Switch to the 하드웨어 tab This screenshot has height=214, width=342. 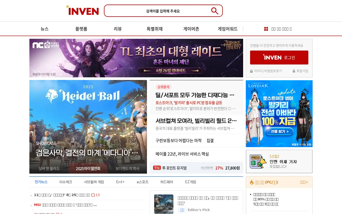click(x=167, y=182)
